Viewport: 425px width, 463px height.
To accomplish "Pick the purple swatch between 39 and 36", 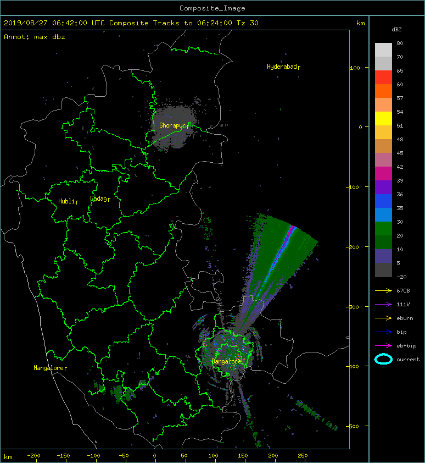I will (383, 187).
